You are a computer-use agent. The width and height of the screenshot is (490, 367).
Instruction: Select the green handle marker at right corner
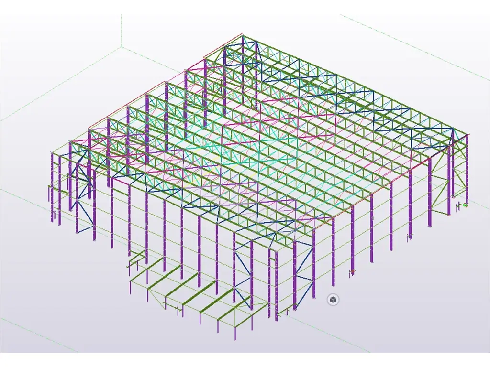tap(465, 205)
